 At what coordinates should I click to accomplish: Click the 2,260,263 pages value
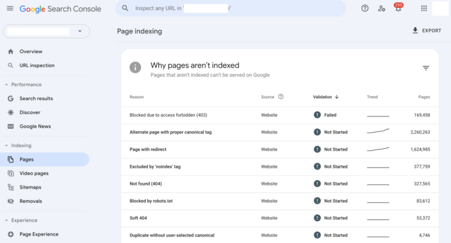(420, 132)
